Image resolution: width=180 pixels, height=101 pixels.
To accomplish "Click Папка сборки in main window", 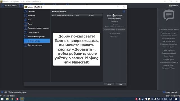I will (x=169, y=56).
